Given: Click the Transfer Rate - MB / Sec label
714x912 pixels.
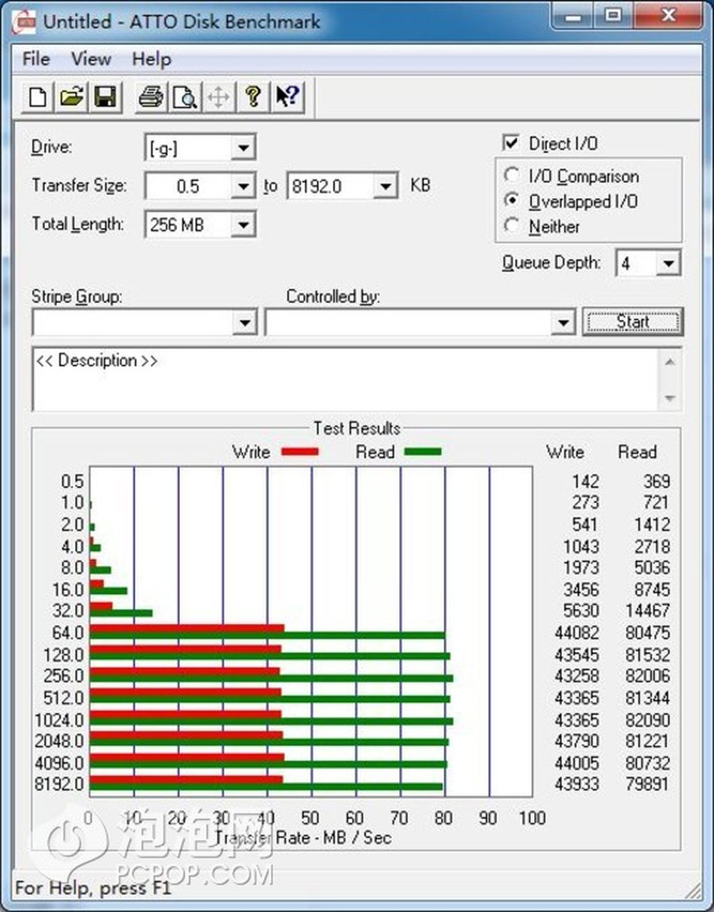Looking at the screenshot, I should click(303, 838).
